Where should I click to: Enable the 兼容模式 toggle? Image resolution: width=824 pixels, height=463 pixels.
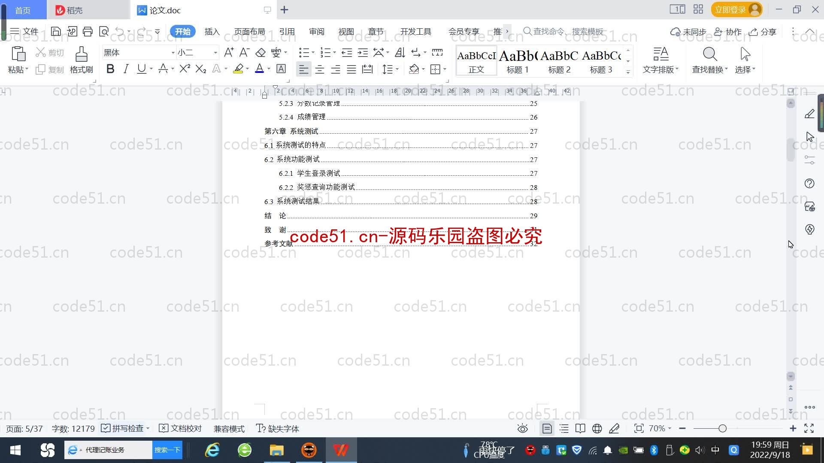(229, 429)
